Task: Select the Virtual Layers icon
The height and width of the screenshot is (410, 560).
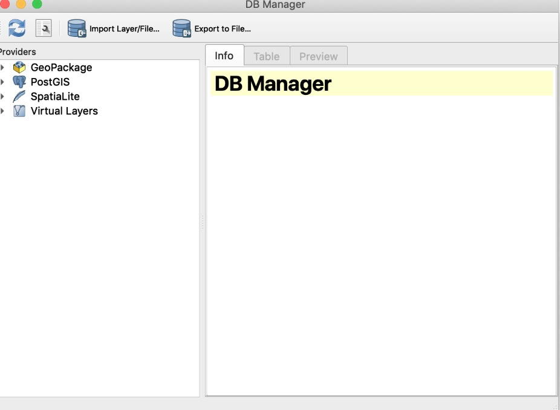Action: point(19,111)
